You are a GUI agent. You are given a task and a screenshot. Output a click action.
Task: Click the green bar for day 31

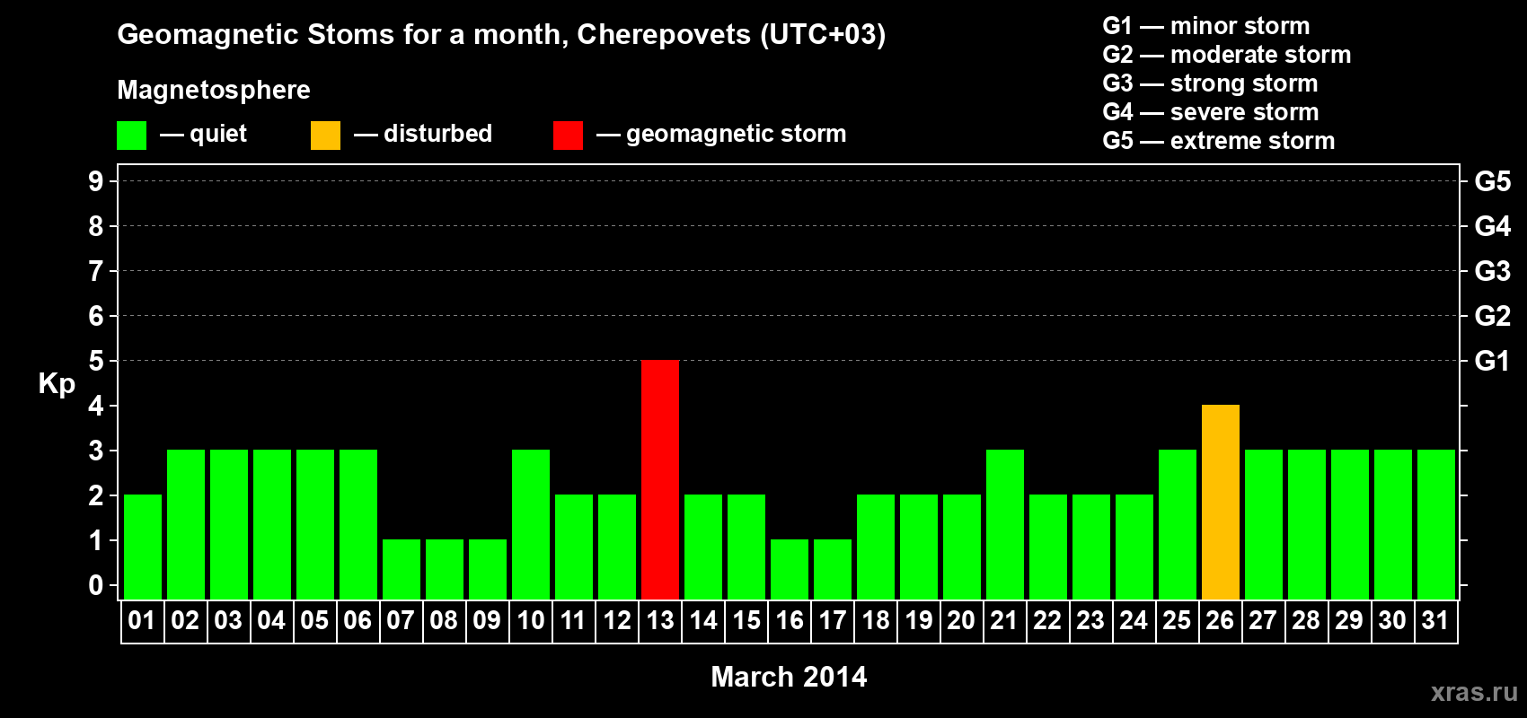[1436, 524]
